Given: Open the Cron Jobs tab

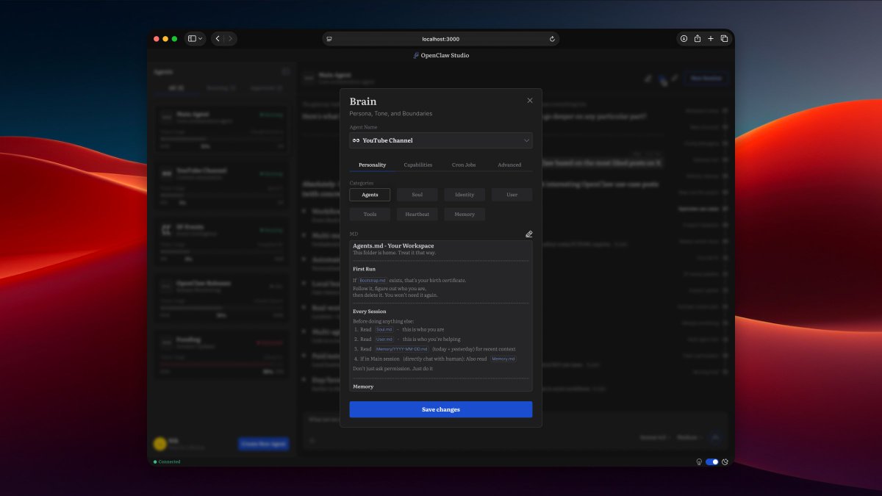Looking at the screenshot, I should [x=464, y=165].
